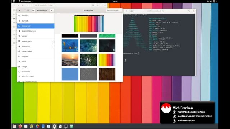Click the grid icon beside Anwendungen
The image size is (230, 129).
click(19, 41)
